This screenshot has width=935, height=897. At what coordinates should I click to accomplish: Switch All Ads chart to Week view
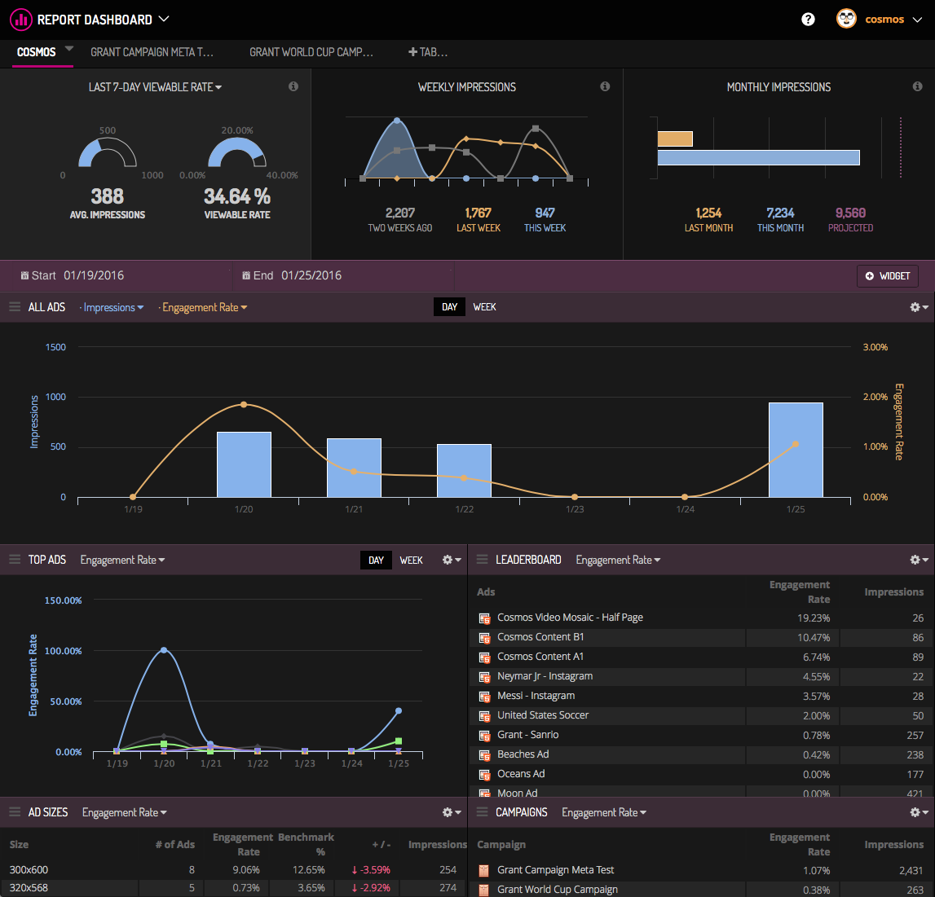tap(484, 307)
